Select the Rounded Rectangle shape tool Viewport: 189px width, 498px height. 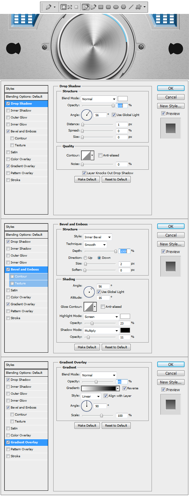click(108, 7)
